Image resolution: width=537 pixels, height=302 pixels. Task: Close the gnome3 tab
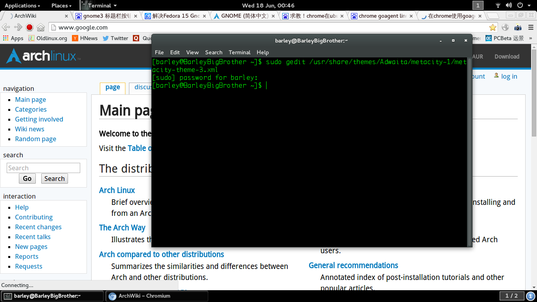tap(136, 16)
